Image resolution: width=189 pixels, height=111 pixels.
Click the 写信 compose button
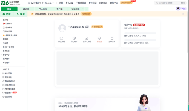[21, 14]
